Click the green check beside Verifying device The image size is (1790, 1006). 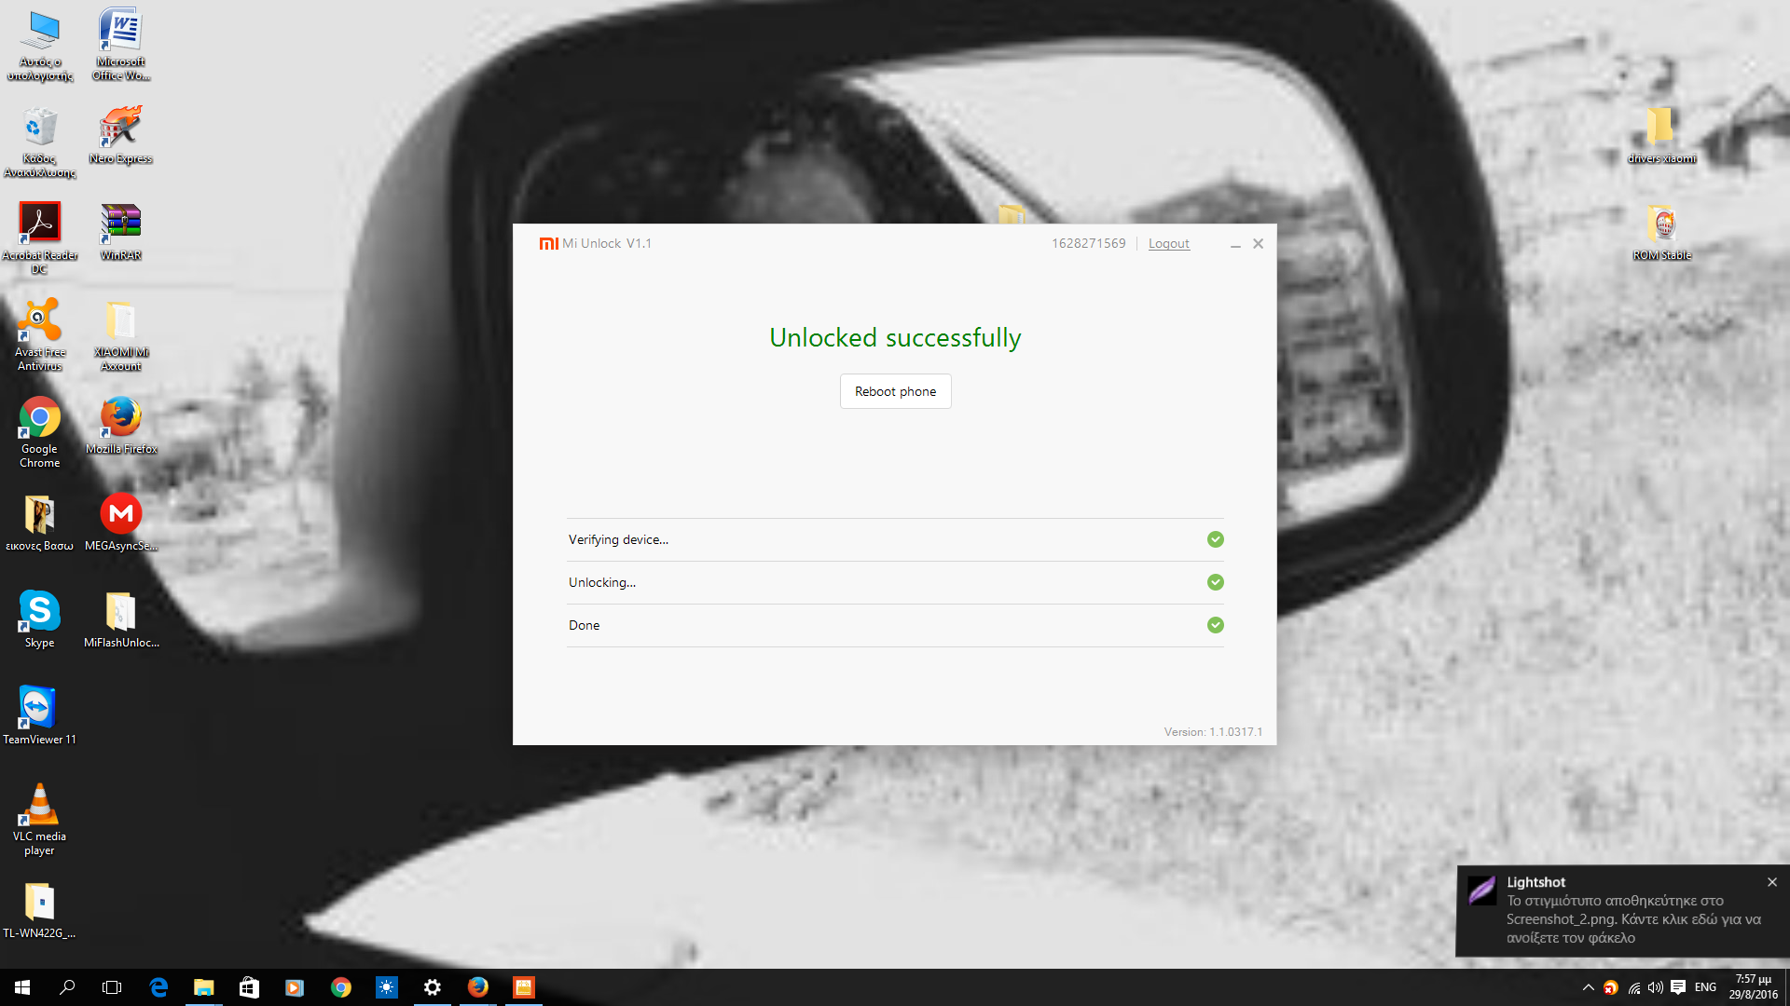pos(1215,539)
